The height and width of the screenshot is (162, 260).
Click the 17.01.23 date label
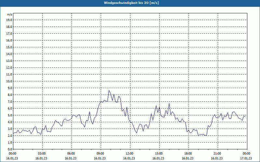click(246, 158)
